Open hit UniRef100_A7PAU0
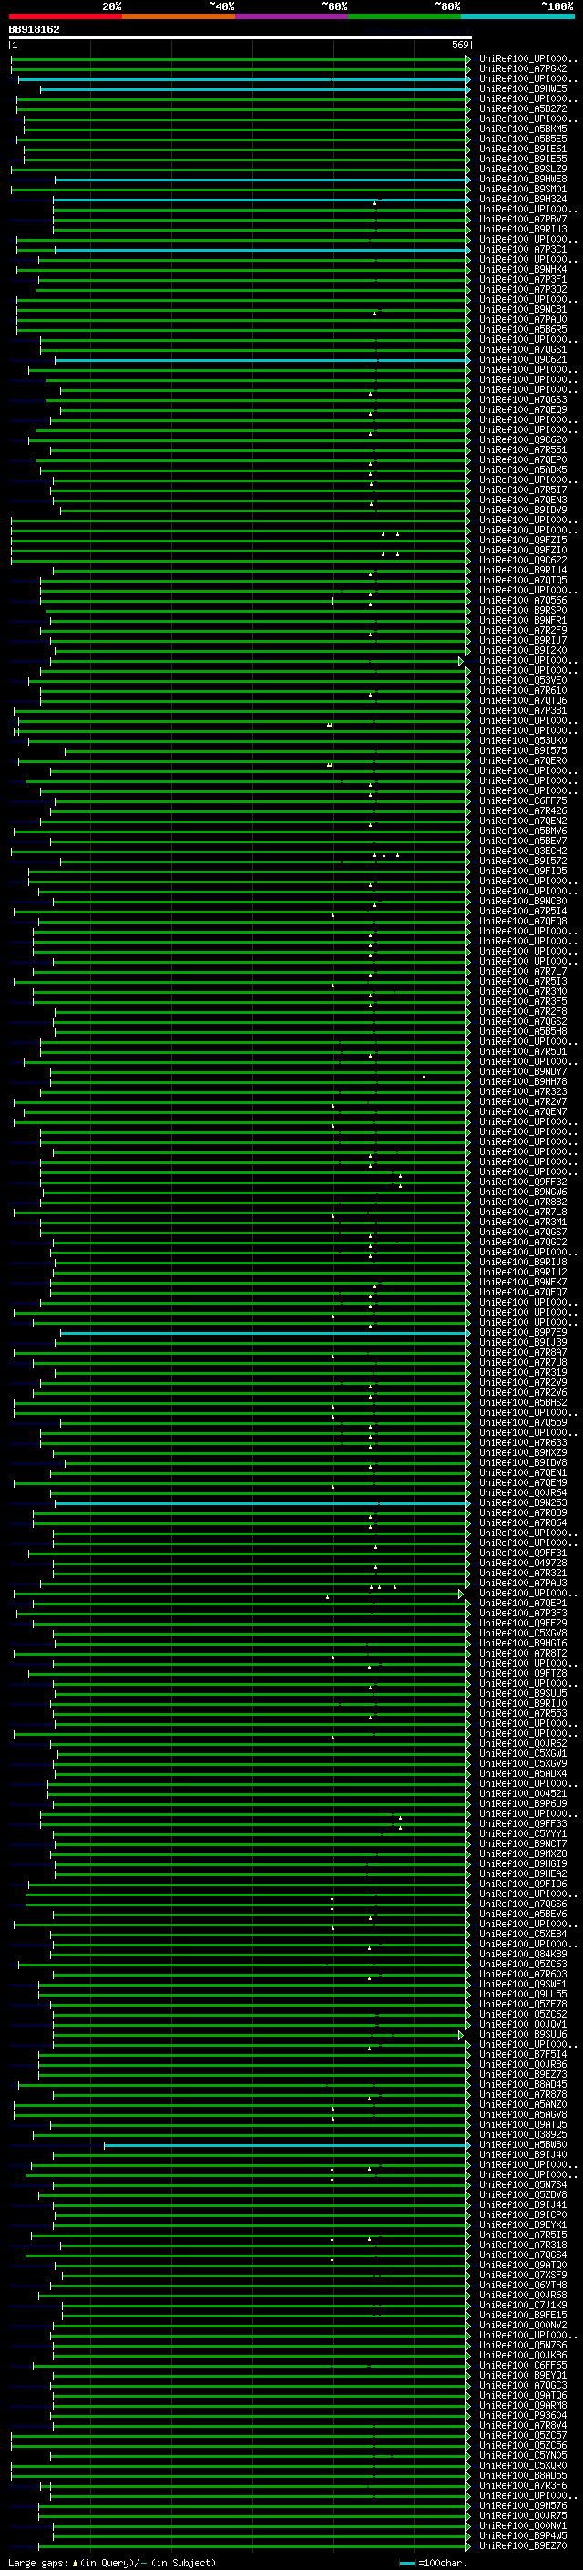The image size is (583, 2570). coord(523,319)
